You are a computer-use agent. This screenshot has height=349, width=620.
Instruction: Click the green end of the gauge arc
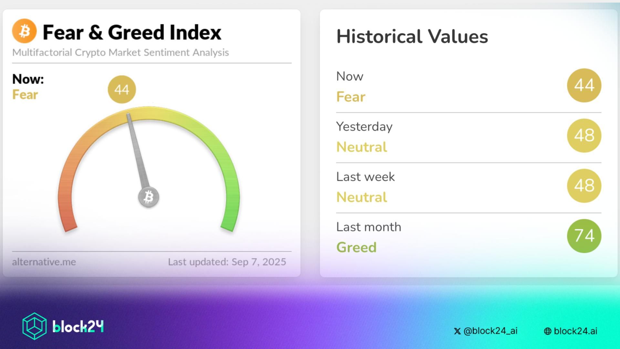tap(230, 220)
